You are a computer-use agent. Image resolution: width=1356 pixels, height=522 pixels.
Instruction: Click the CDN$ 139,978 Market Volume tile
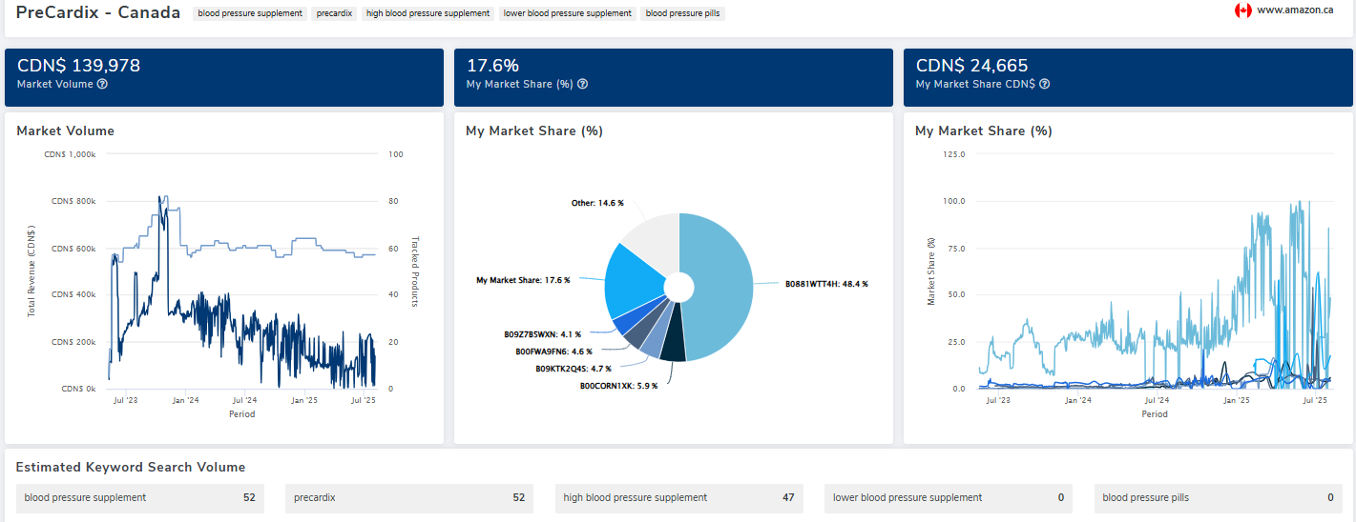tap(224, 77)
